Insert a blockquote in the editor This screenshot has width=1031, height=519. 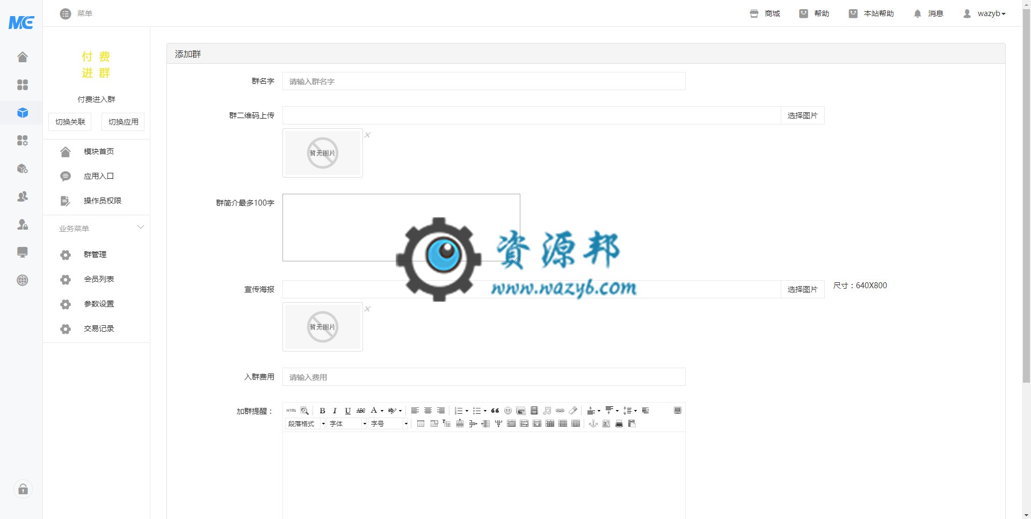click(x=495, y=411)
